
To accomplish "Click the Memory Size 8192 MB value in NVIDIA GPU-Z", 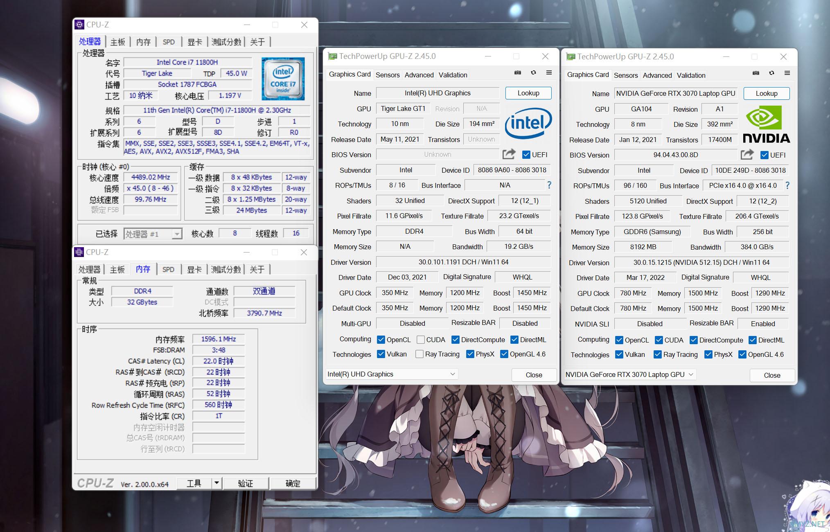I will [643, 247].
